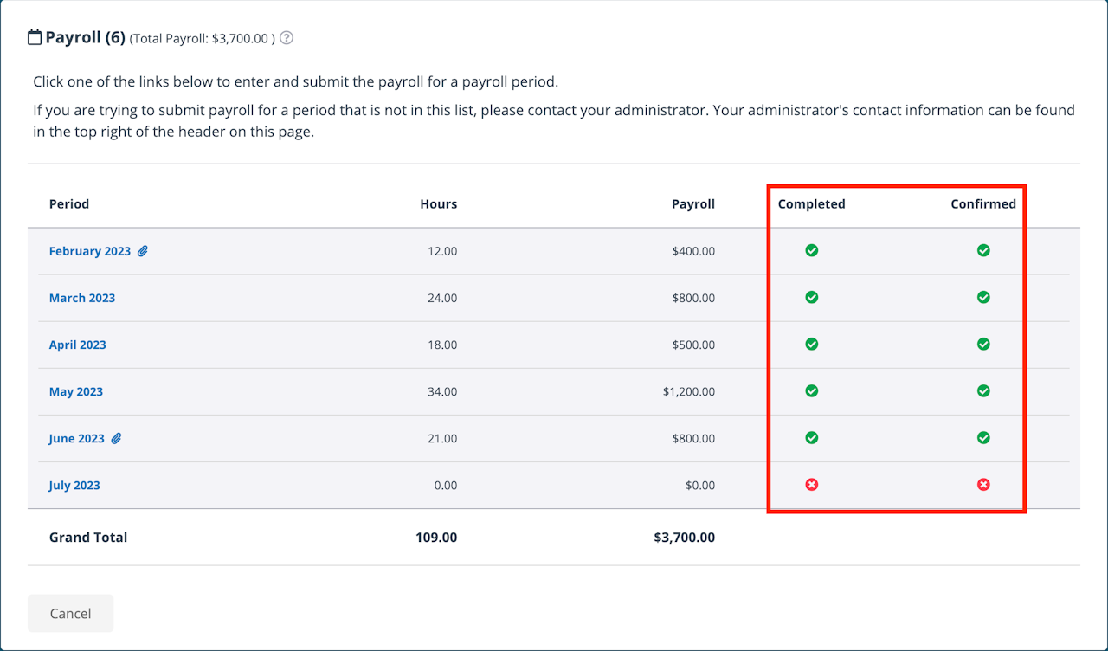This screenshot has width=1108, height=651.
Task: Go to the June 2023 payroll entry
Action: [x=76, y=438]
